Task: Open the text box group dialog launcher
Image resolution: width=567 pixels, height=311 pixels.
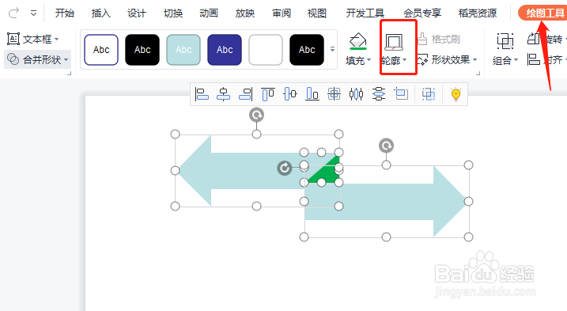Action: [69, 74]
